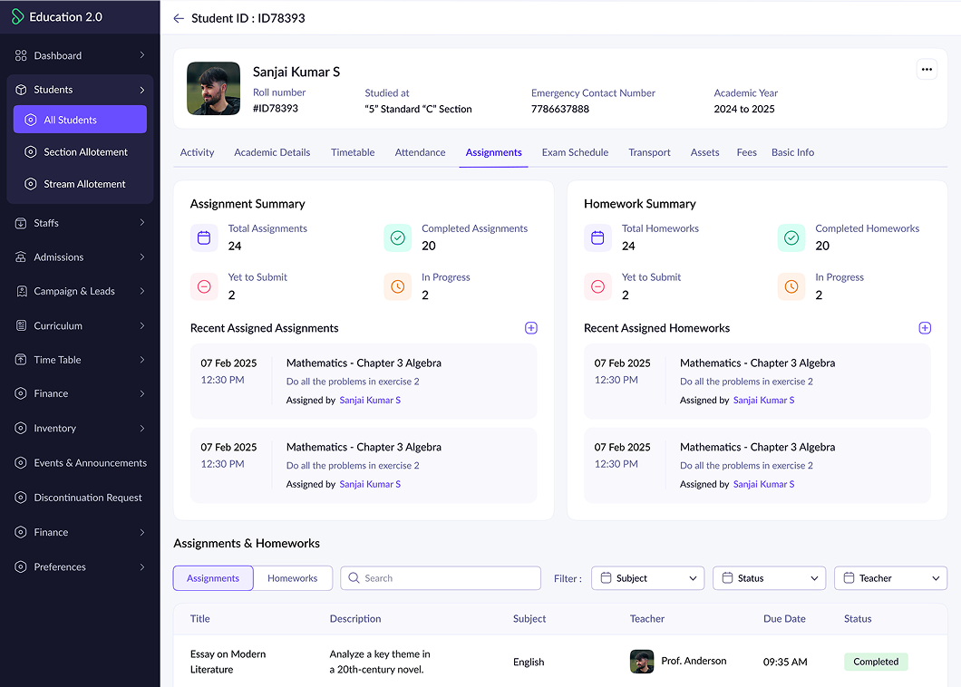Click Sanjai Kumar S link in first assignment card
The image size is (961, 687).
(x=370, y=401)
